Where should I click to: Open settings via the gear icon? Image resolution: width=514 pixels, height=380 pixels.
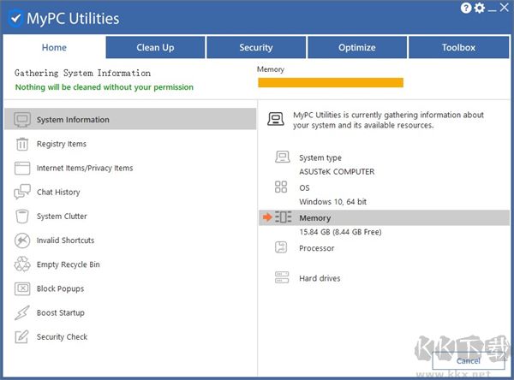[480, 9]
